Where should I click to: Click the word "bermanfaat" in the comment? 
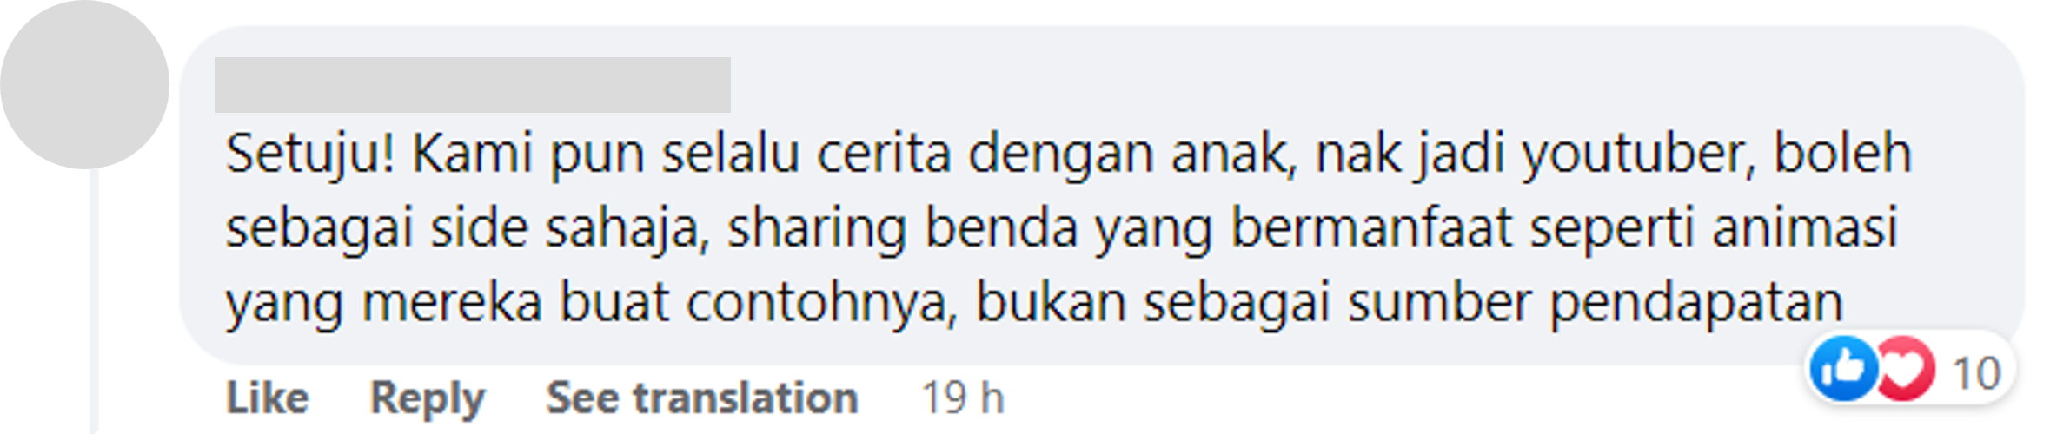tap(1372, 229)
